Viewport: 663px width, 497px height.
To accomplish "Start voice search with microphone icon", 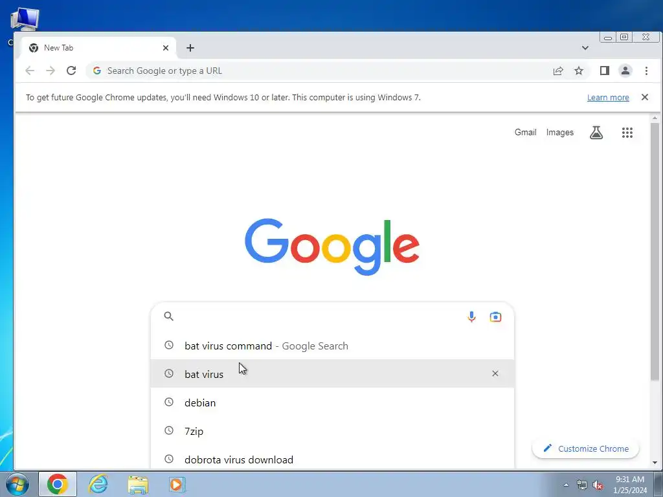I will [471, 316].
